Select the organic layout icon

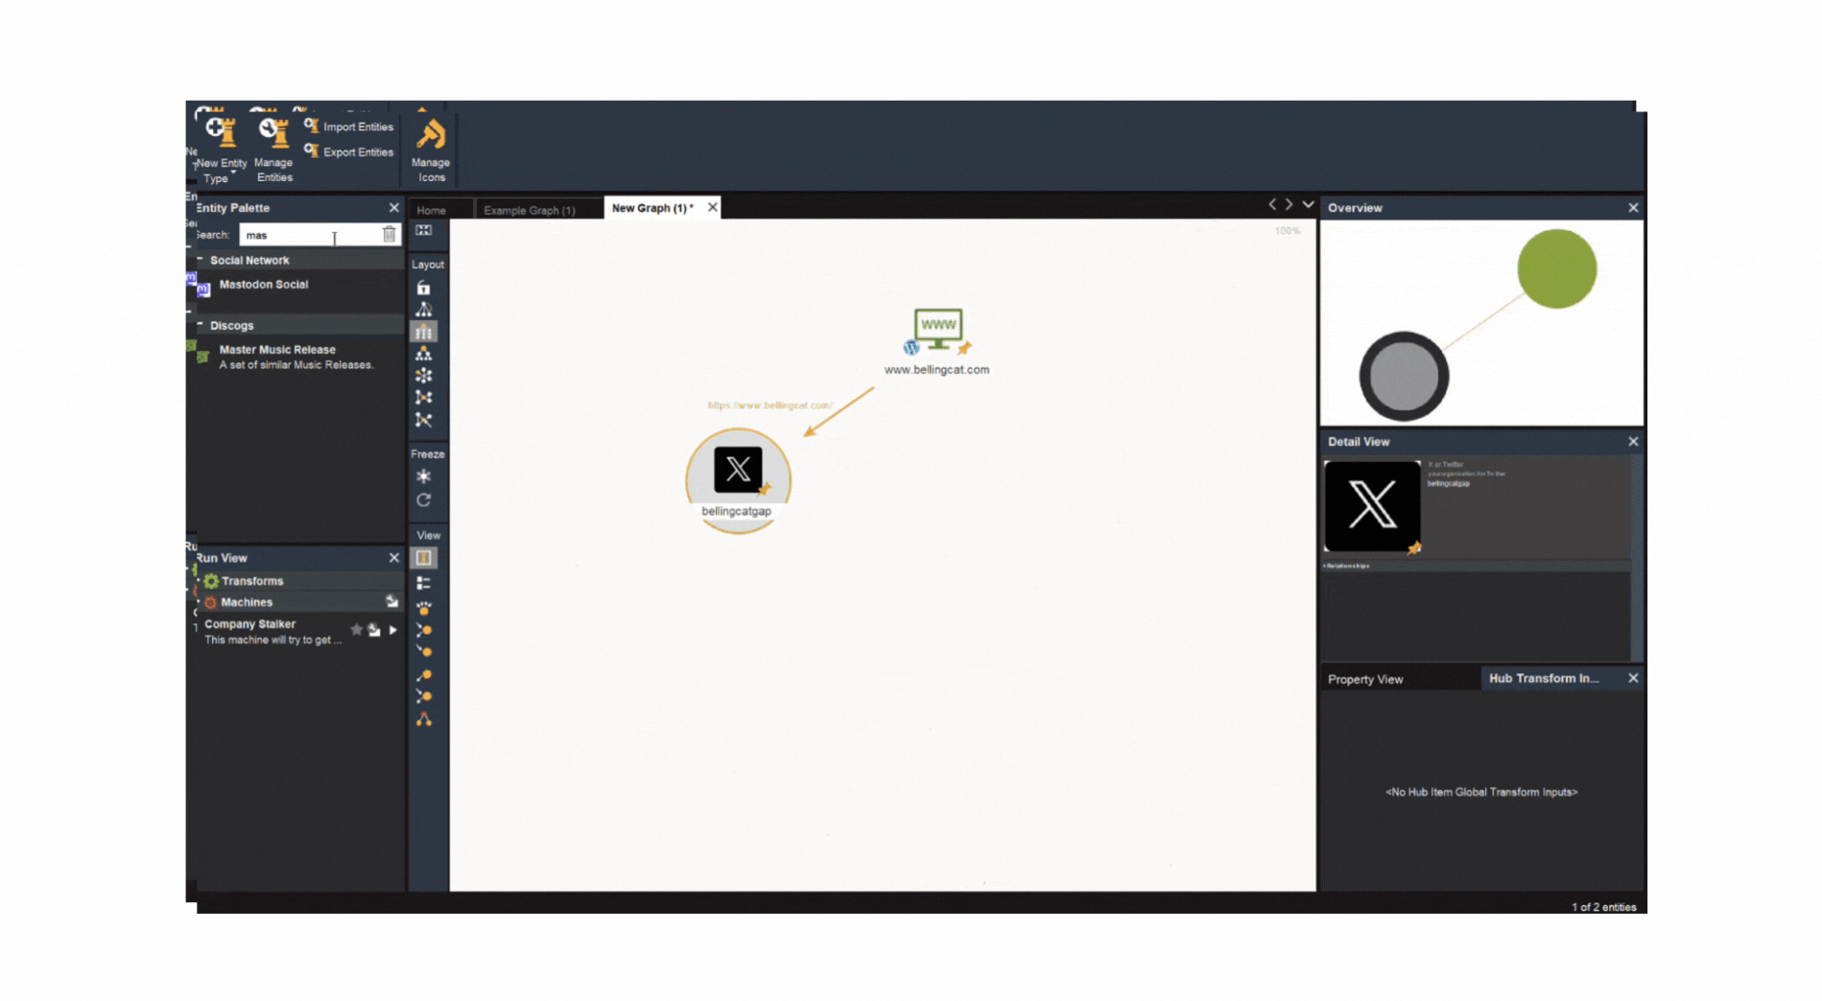[423, 398]
